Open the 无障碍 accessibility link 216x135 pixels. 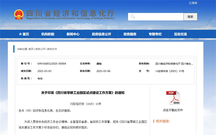point(193,3)
